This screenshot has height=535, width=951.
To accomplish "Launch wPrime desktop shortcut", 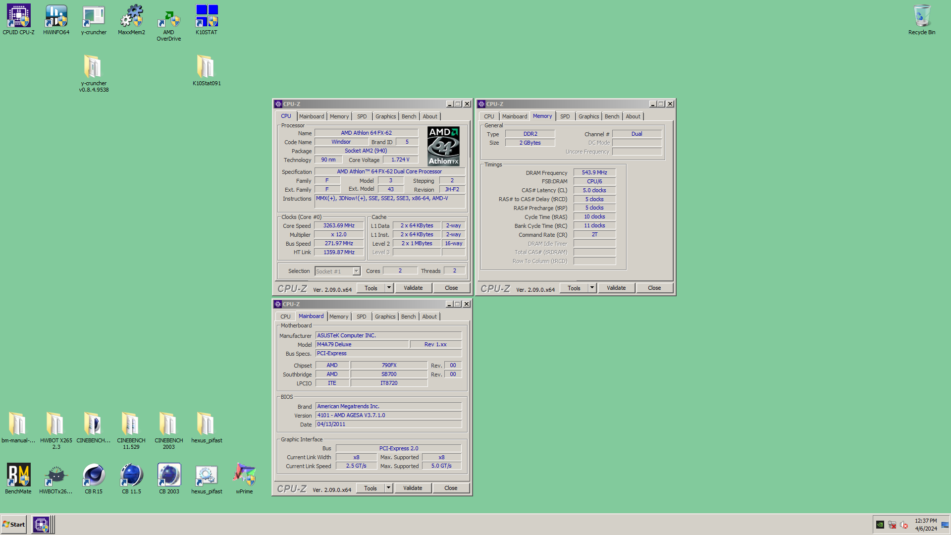I will [244, 479].
